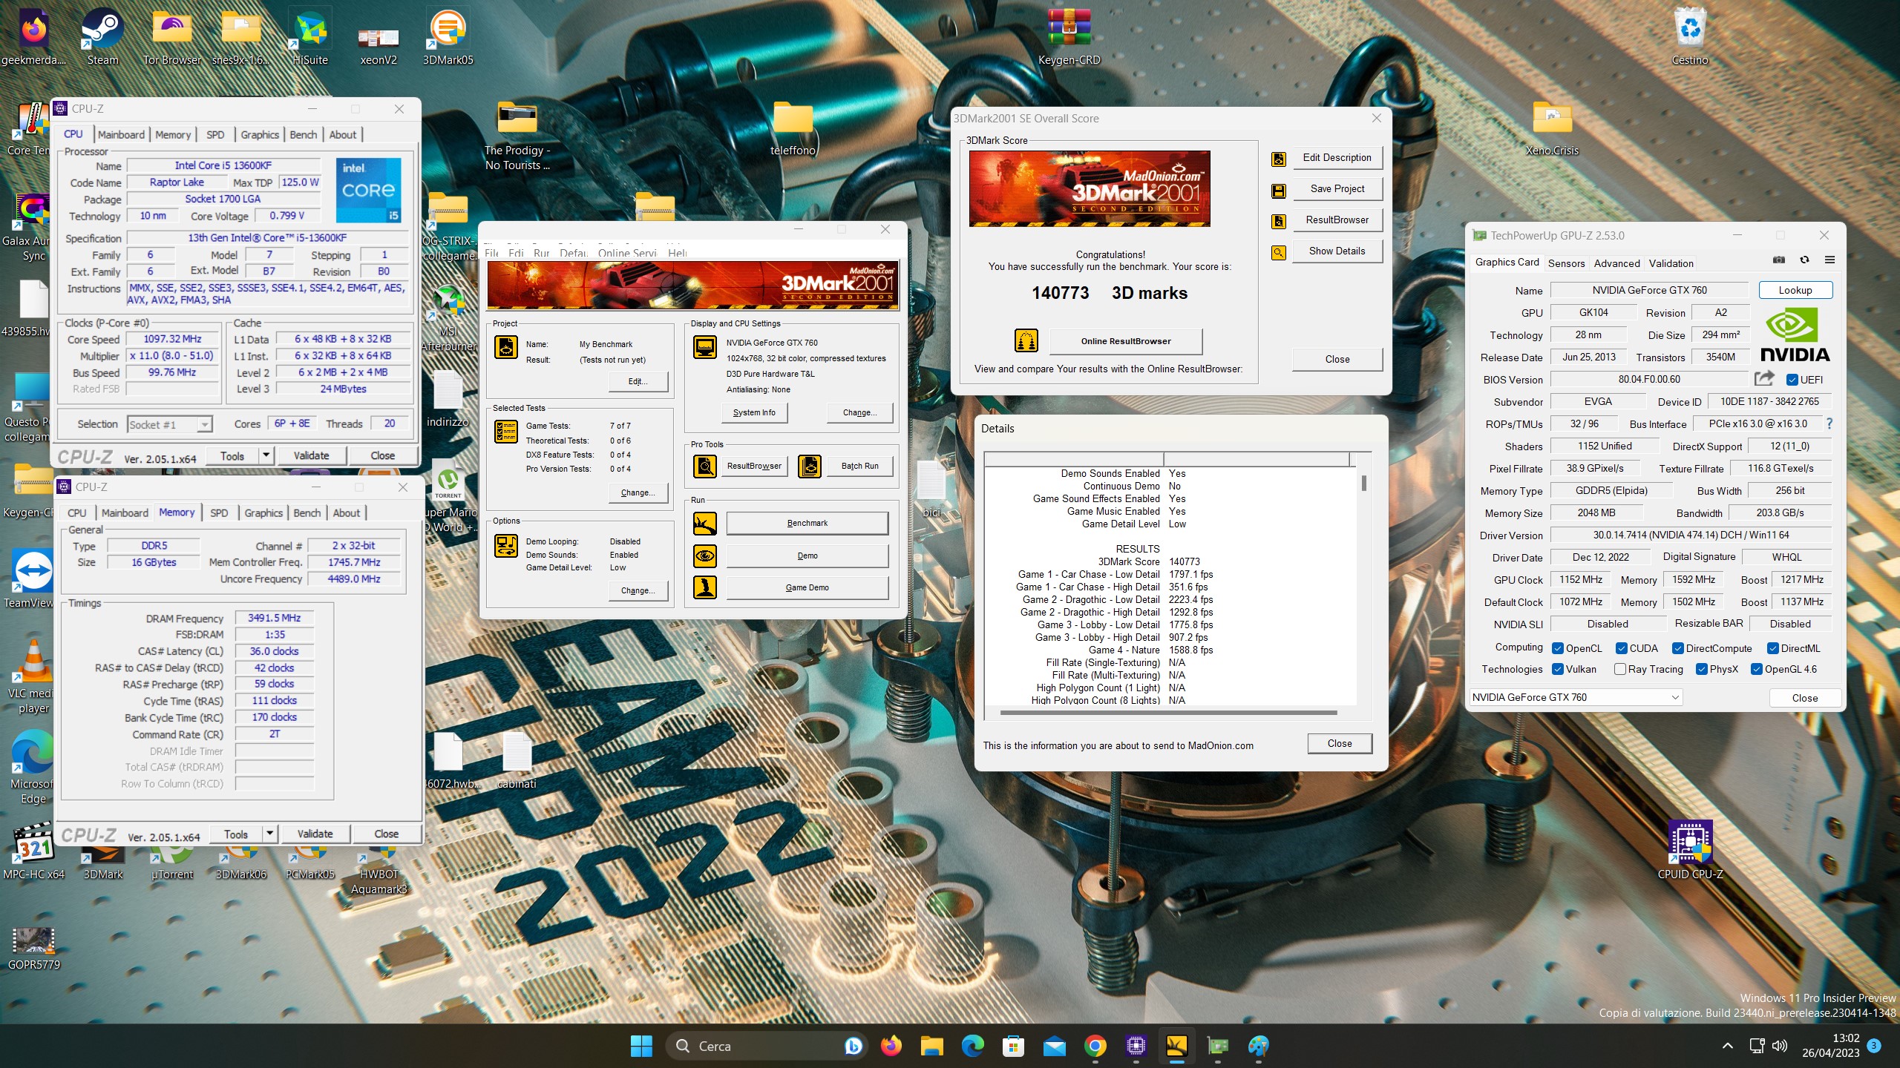Viewport: 1900px width, 1068px height.
Task: Open the GPU-Z hamburger menu icon
Action: pos(1829,260)
